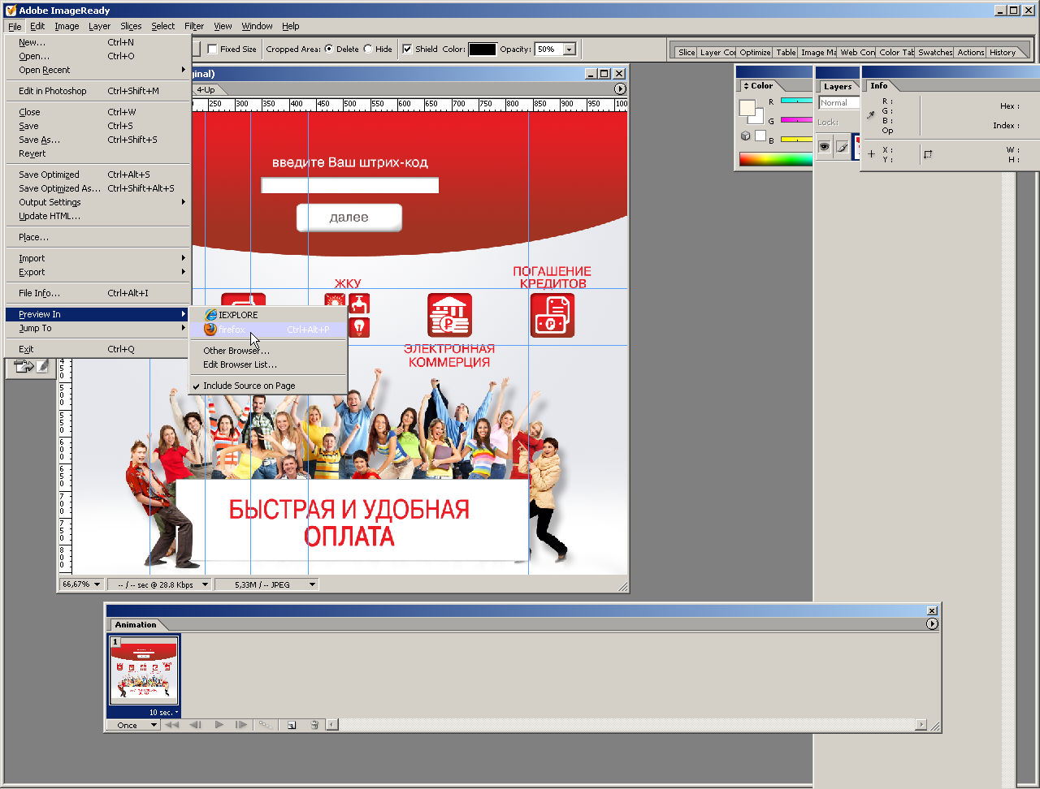Viewport: 1040px width, 789px height.
Task: Switch to the 4-Up view tab
Action: tap(206, 90)
